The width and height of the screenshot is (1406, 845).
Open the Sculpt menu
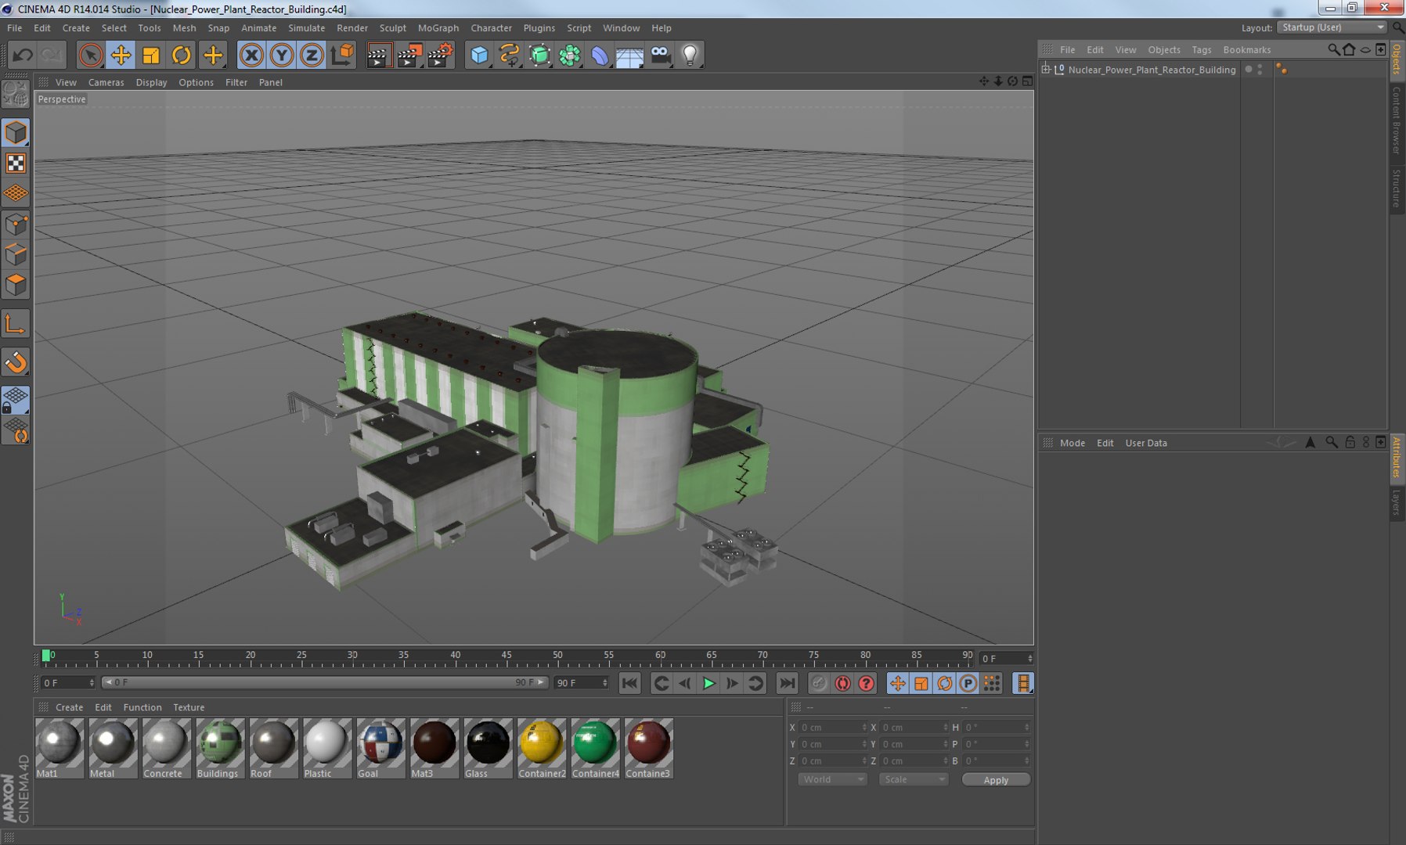[x=393, y=28]
